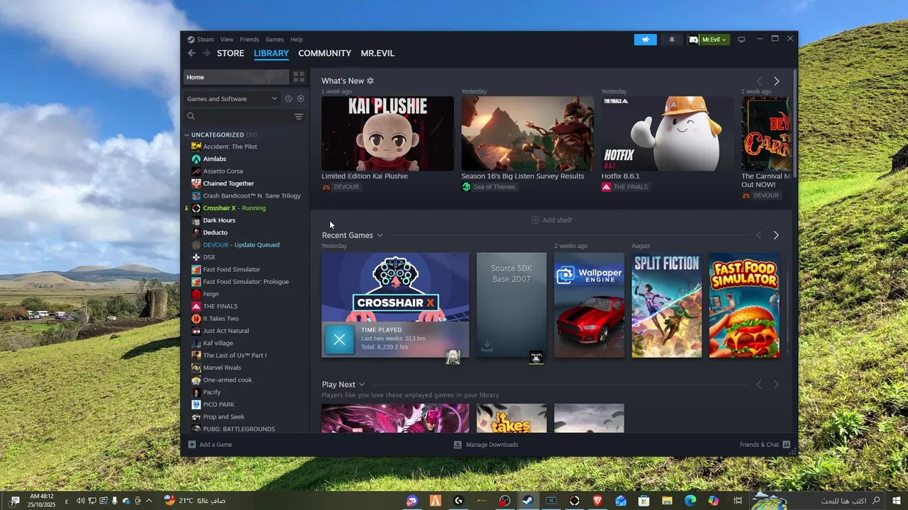Switch to the STORE tab
The width and height of the screenshot is (908, 510).
[x=231, y=53]
